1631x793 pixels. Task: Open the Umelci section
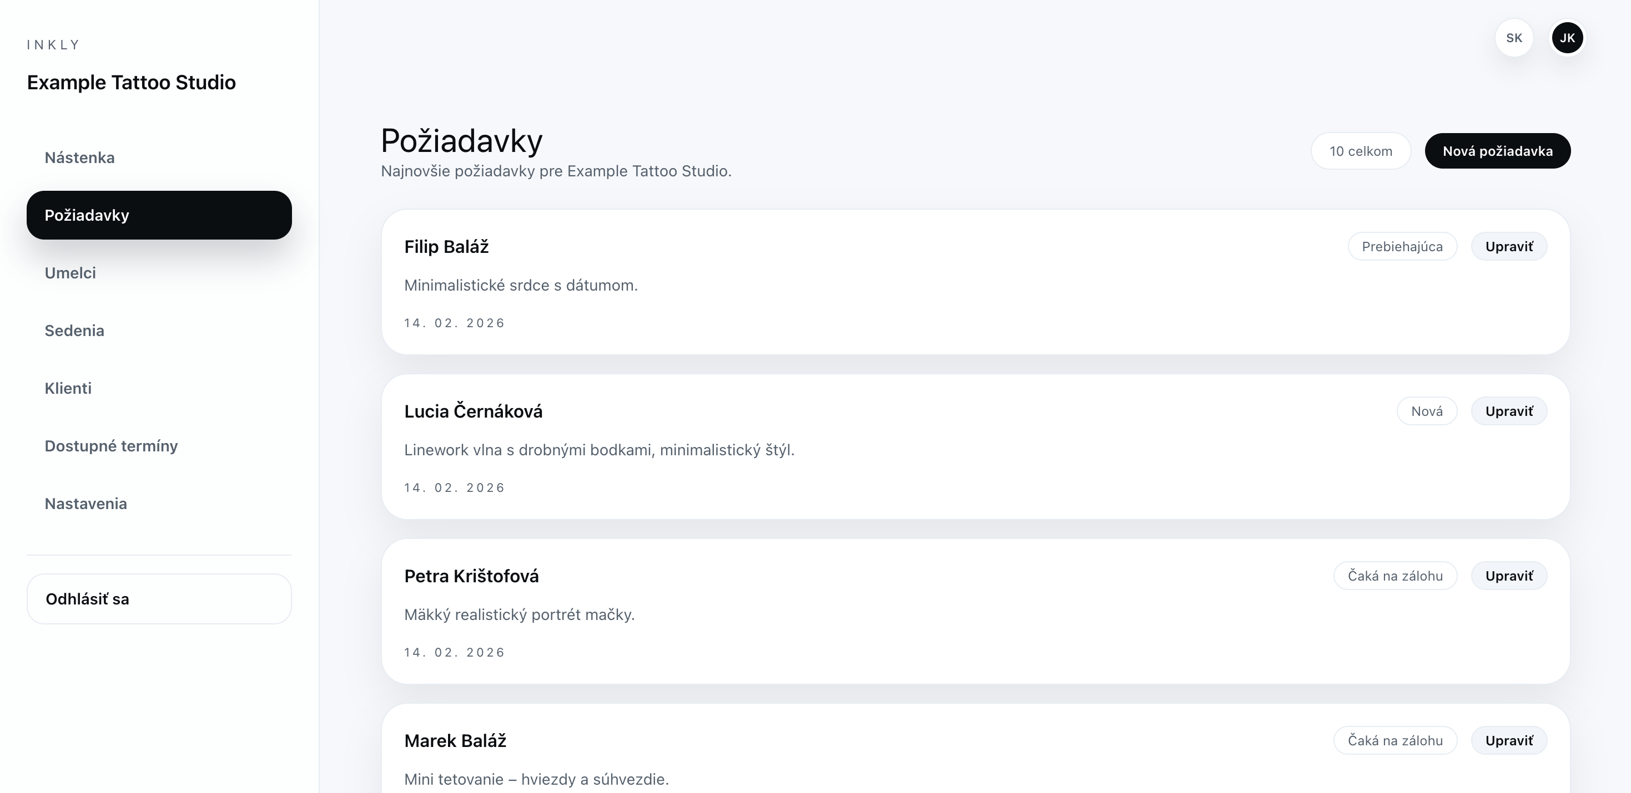click(71, 273)
